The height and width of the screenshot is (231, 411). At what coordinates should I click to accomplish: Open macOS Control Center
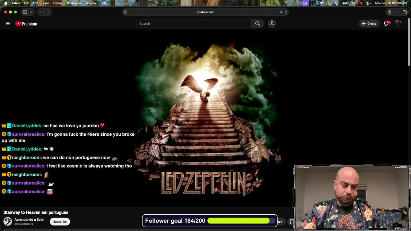point(368,3)
